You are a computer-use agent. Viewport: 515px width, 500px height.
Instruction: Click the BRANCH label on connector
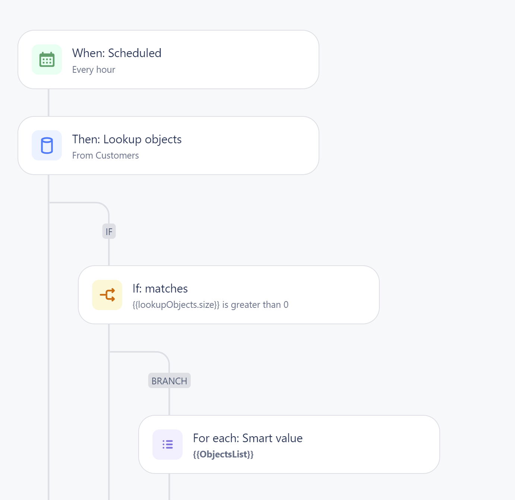tap(170, 381)
